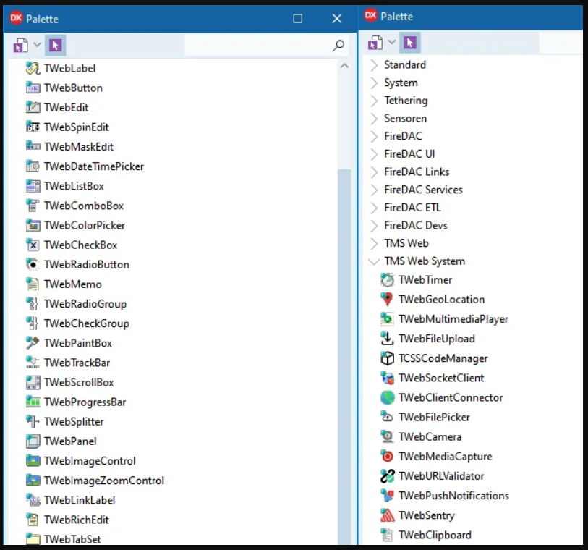Select TWebCheckGroup in the list
588x550 pixels.
[87, 323]
